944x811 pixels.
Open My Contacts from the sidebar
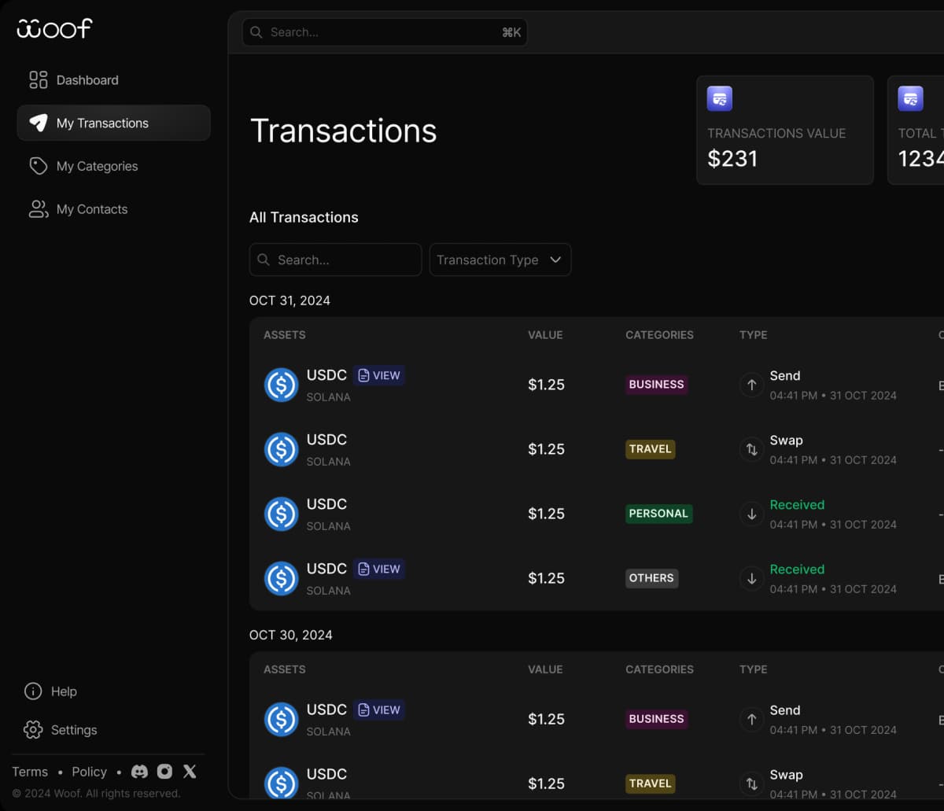[x=92, y=208]
